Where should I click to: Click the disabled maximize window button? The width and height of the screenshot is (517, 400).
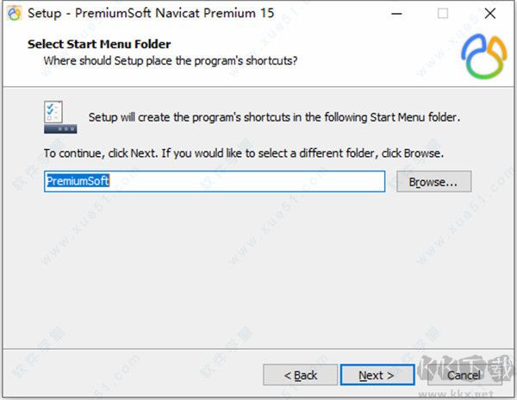(x=443, y=14)
